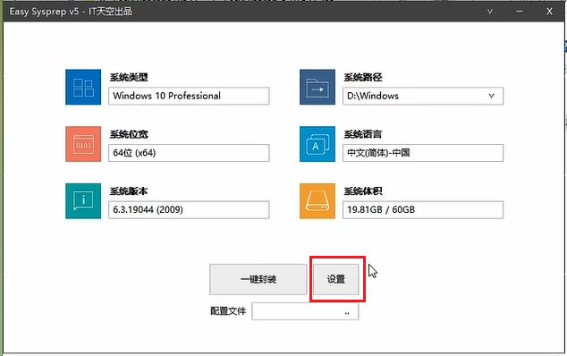Click the dark blue system path folder icon
Screen dimensions: 567x356
coord(317,87)
